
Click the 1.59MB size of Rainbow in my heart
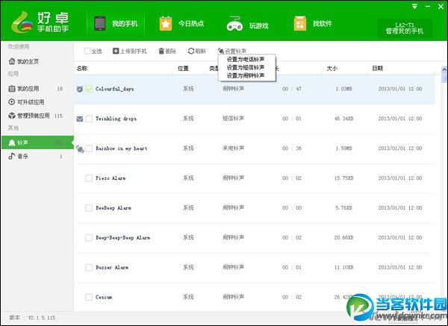coord(343,148)
